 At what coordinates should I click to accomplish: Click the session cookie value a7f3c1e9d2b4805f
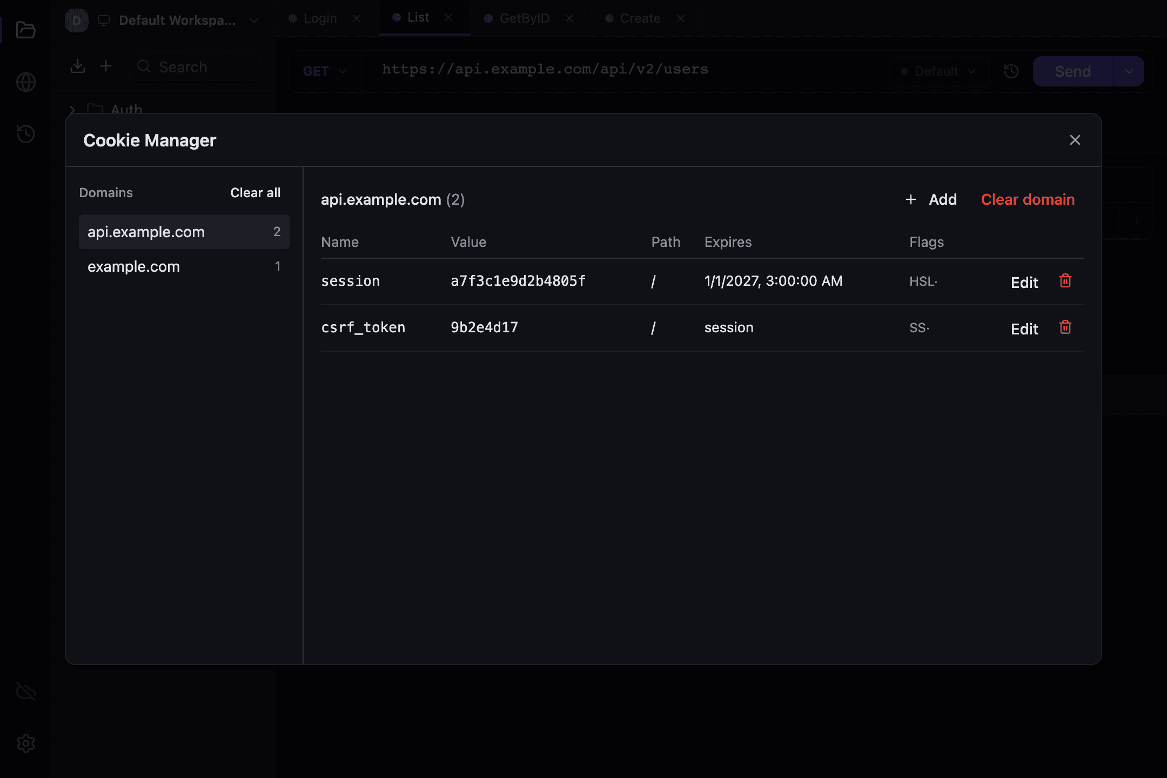tap(518, 281)
